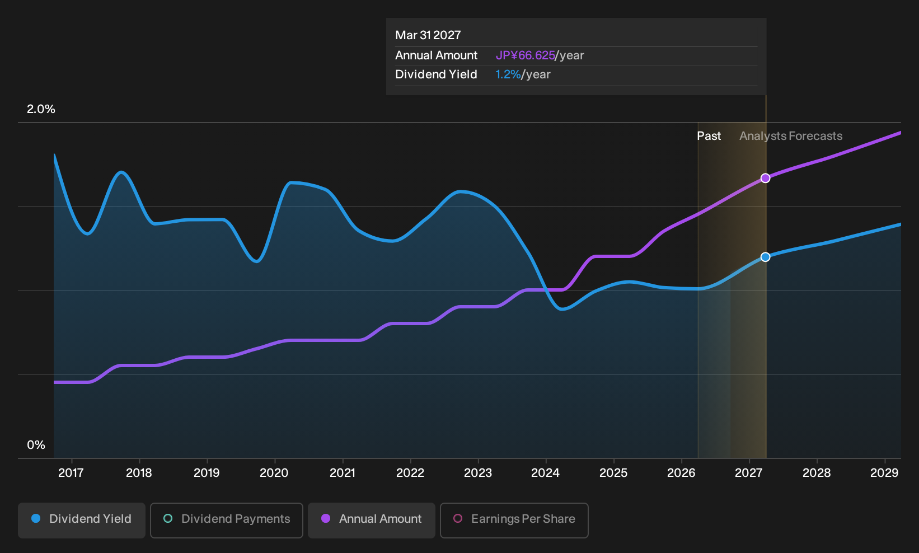Click the Analysts Forecasts label
Image resolution: width=919 pixels, height=553 pixels.
(x=791, y=136)
